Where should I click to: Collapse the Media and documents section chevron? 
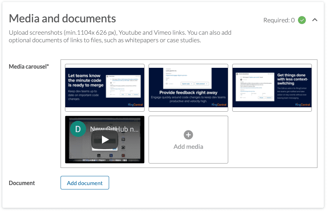(x=315, y=20)
